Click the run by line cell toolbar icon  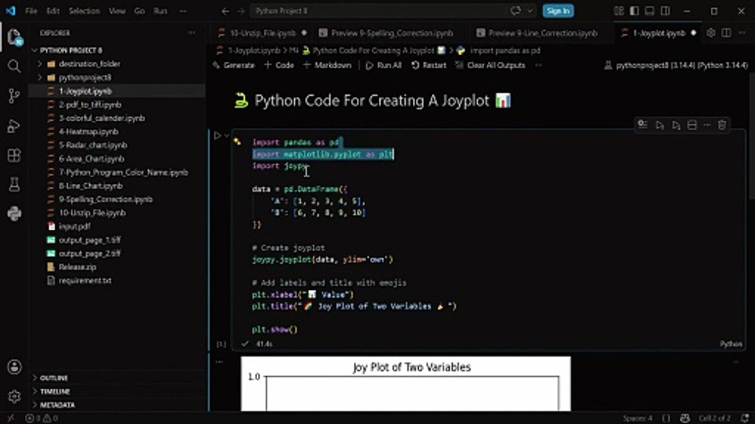pos(642,125)
